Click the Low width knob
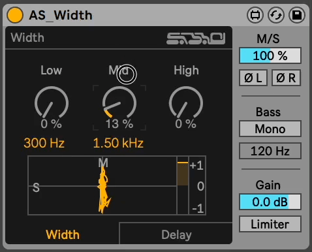The height and width of the screenshot is (252, 312). pos(52,102)
